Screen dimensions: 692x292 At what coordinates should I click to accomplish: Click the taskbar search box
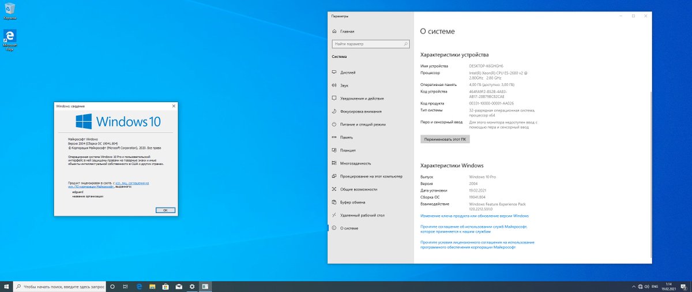[59, 286]
